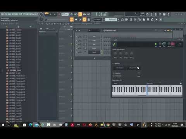This screenshot has width=186, height=139.
Task: Stop playback with the stop button
Action: (x=55, y=14)
